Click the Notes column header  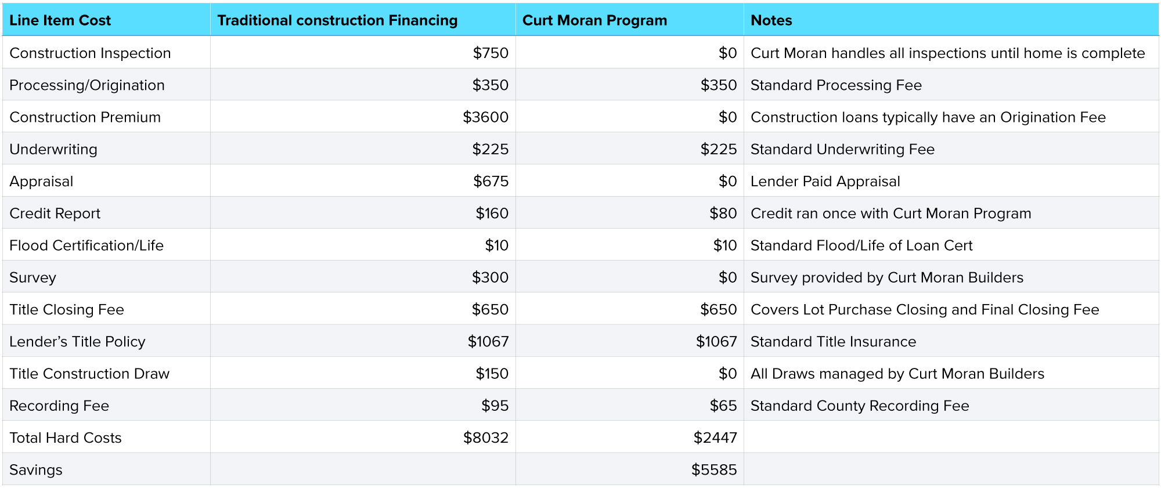(771, 20)
